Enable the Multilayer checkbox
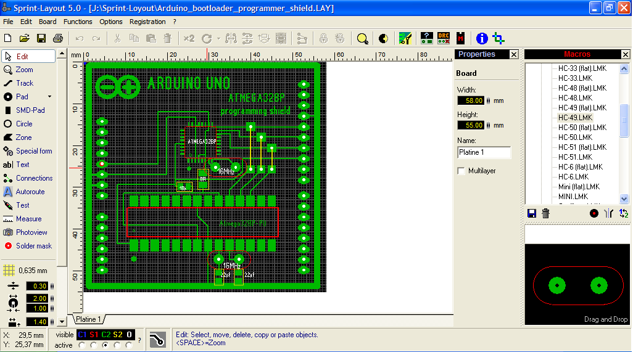This screenshot has height=352, width=633. [461, 171]
